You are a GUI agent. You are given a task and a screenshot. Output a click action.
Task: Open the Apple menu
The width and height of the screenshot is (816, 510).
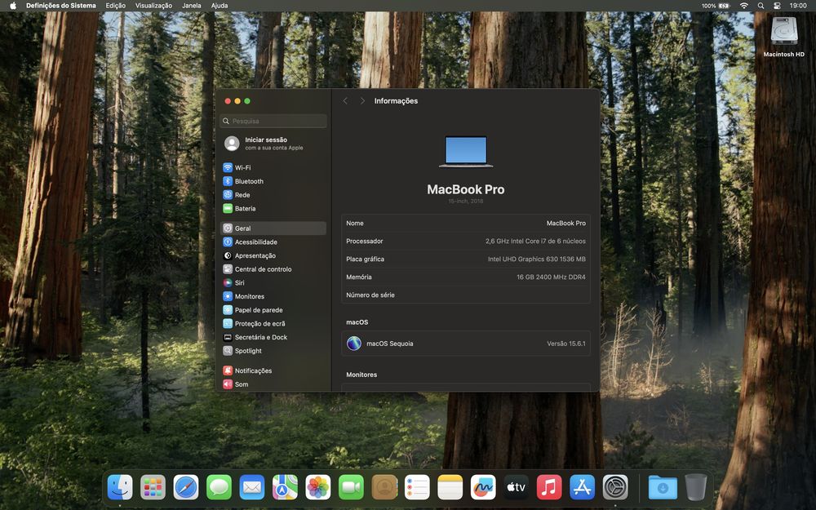click(x=13, y=6)
